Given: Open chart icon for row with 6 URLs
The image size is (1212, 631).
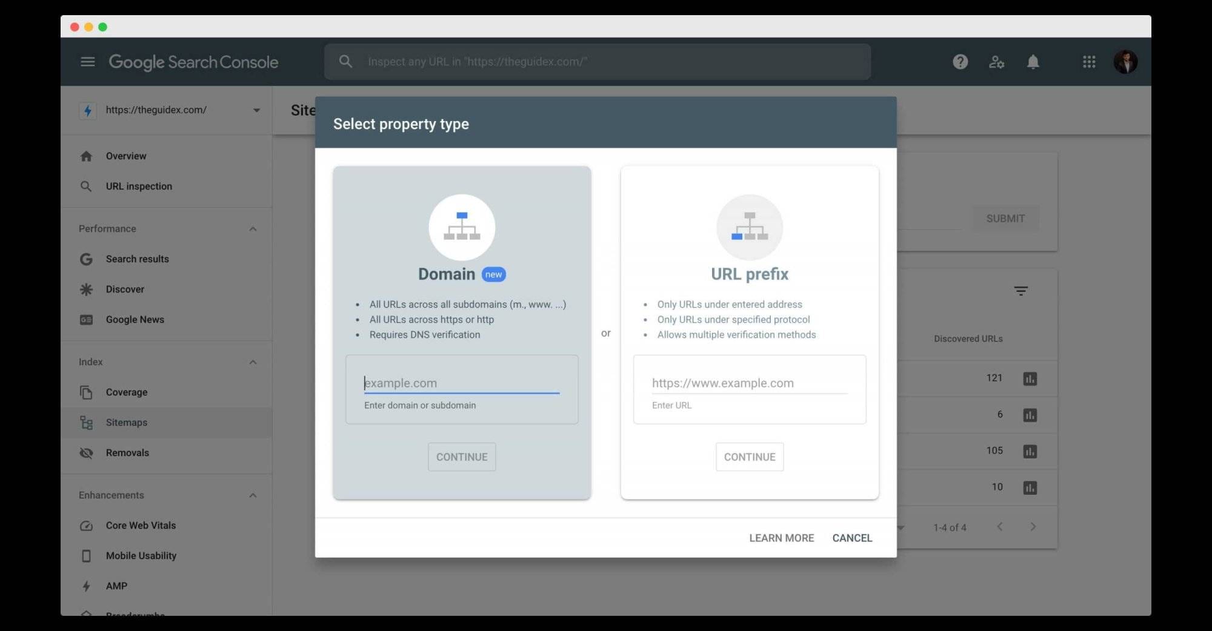Looking at the screenshot, I should (1030, 415).
